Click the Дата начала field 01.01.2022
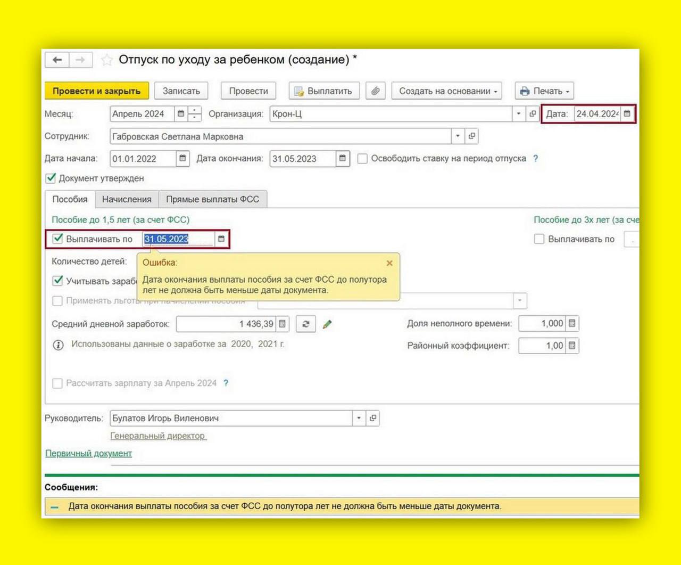The height and width of the screenshot is (565, 681). (143, 159)
